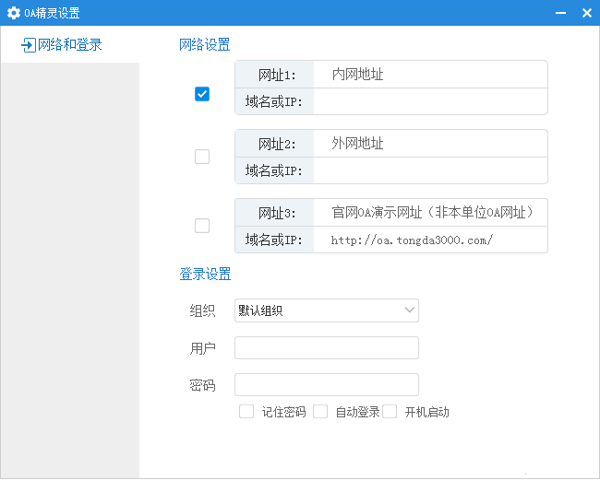Click the 域名或IP field under 网址2
This screenshot has width=600, height=480.
429,170
